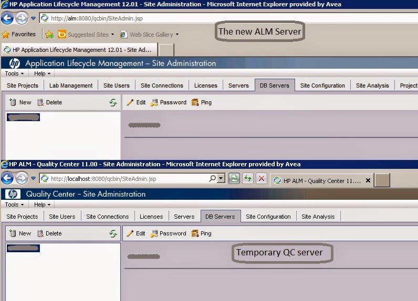Select the DB server entry in Quality Center list
The image size is (418, 301).
[x=23, y=248]
